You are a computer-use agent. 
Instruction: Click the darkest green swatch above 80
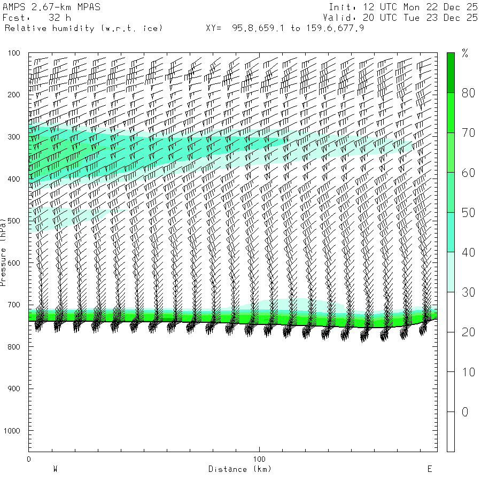[451, 72]
